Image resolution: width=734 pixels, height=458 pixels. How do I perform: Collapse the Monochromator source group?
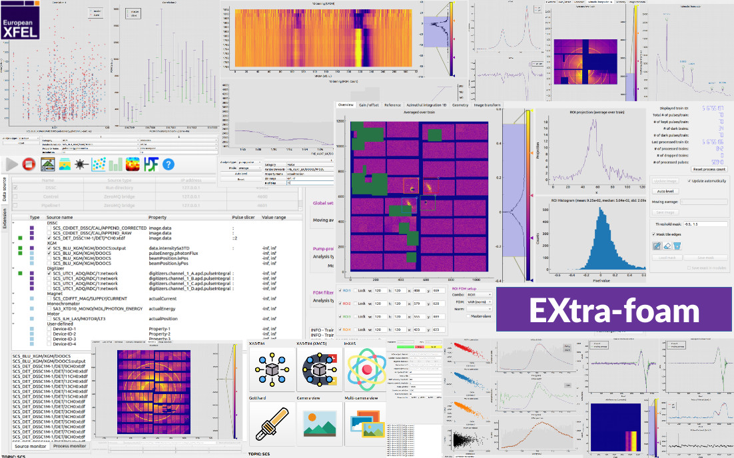(13, 304)
